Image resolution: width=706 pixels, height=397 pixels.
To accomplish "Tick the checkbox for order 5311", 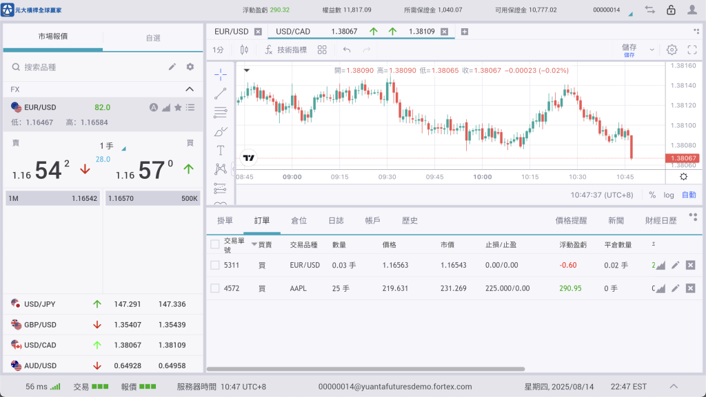I will (x=215, y=265).
